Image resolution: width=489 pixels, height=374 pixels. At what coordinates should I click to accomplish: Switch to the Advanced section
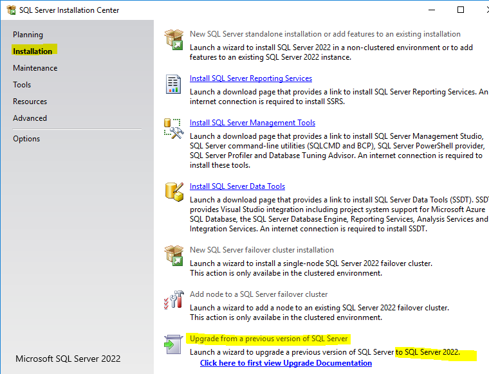coord(30,118)
